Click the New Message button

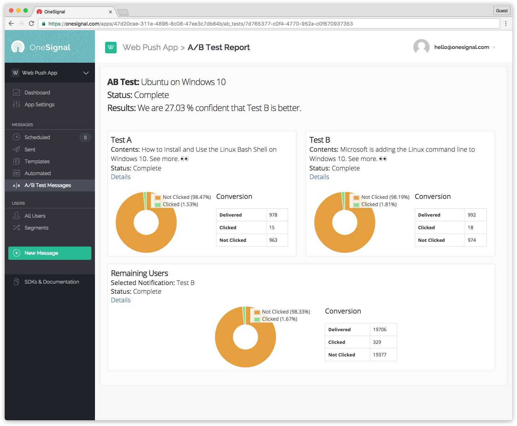pos(50,253)
